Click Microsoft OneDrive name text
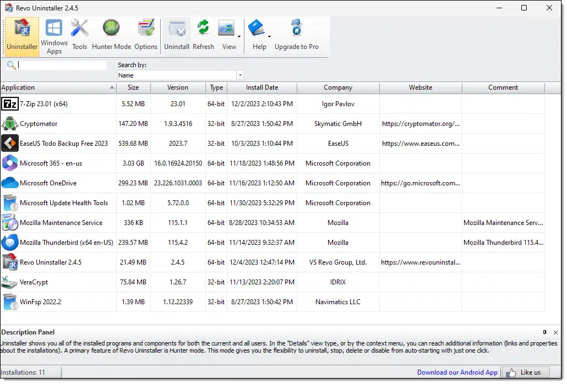Image resolution: width=567 pixels, height=384 pixels. (48, 183)
